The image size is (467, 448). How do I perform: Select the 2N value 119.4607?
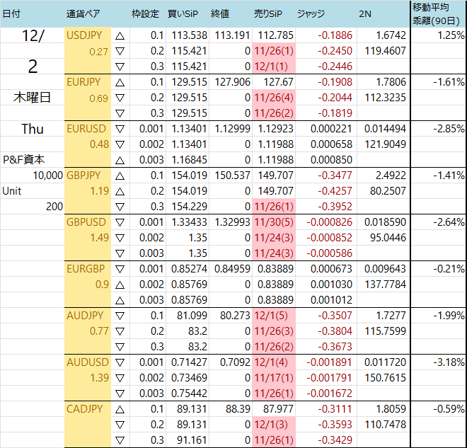point(384,51)
